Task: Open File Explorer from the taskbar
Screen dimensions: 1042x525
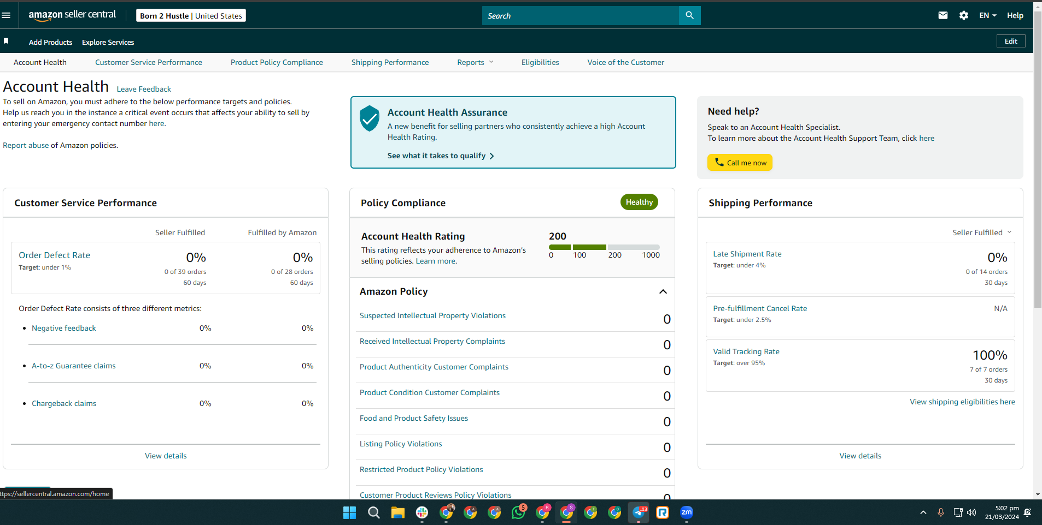Action: pos(397,512)
